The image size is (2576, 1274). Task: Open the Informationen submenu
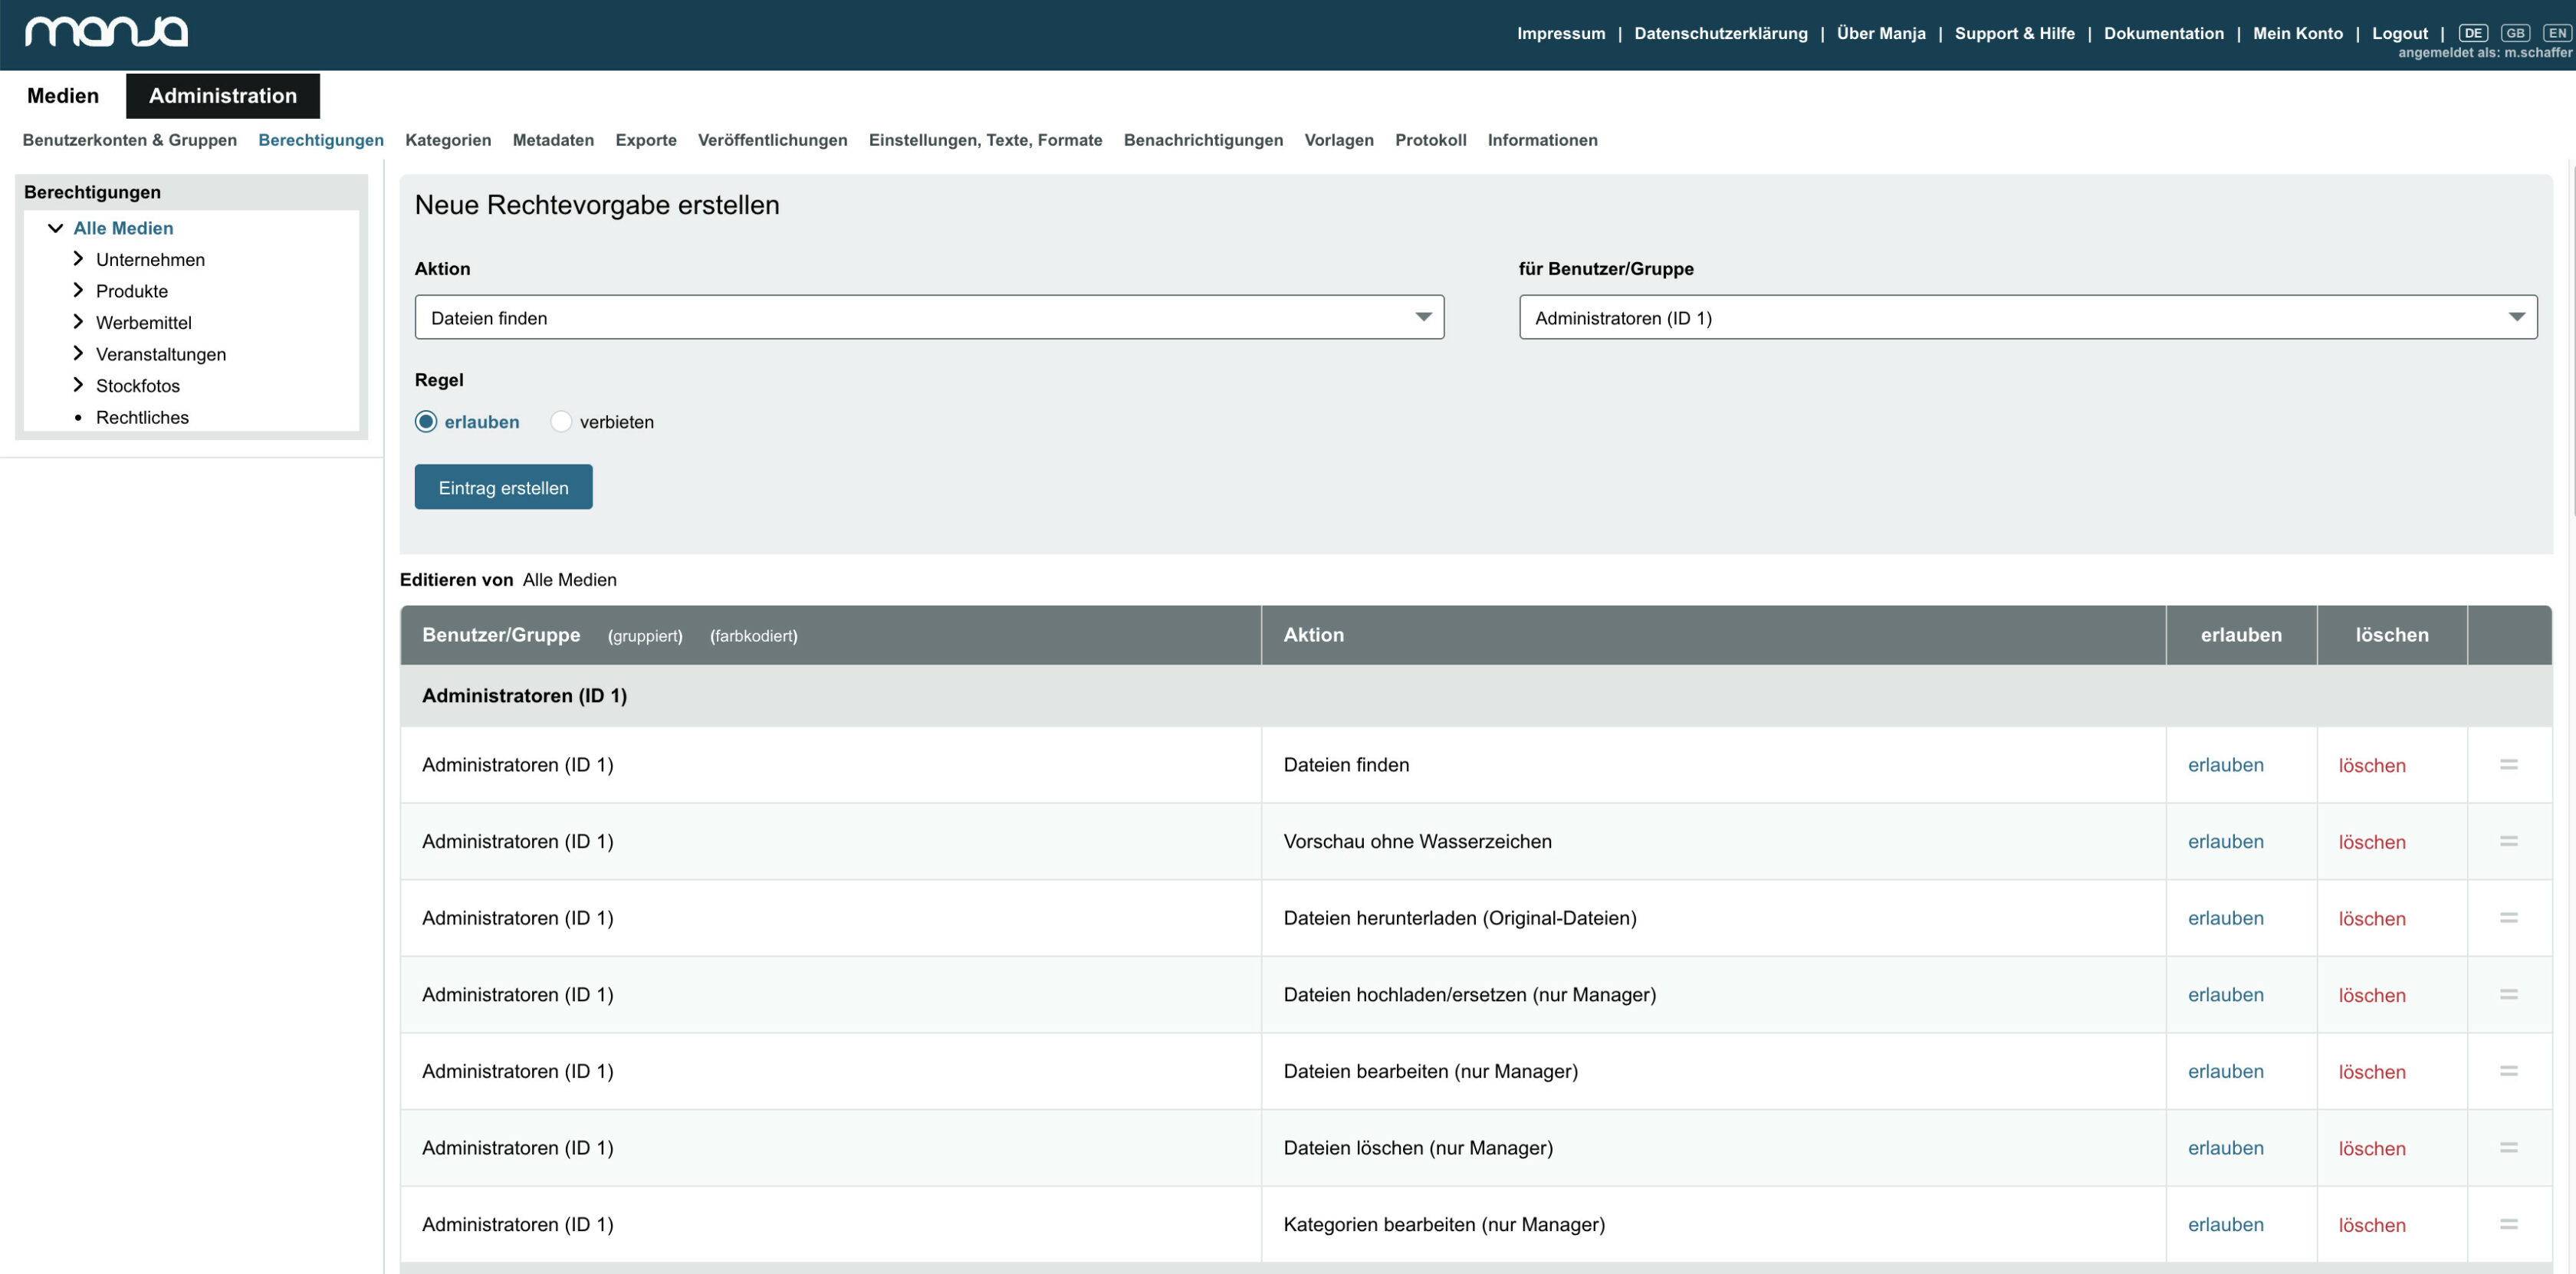1542,140
